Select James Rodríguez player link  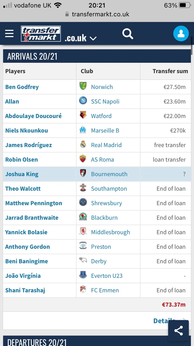(x=28, y=145)
